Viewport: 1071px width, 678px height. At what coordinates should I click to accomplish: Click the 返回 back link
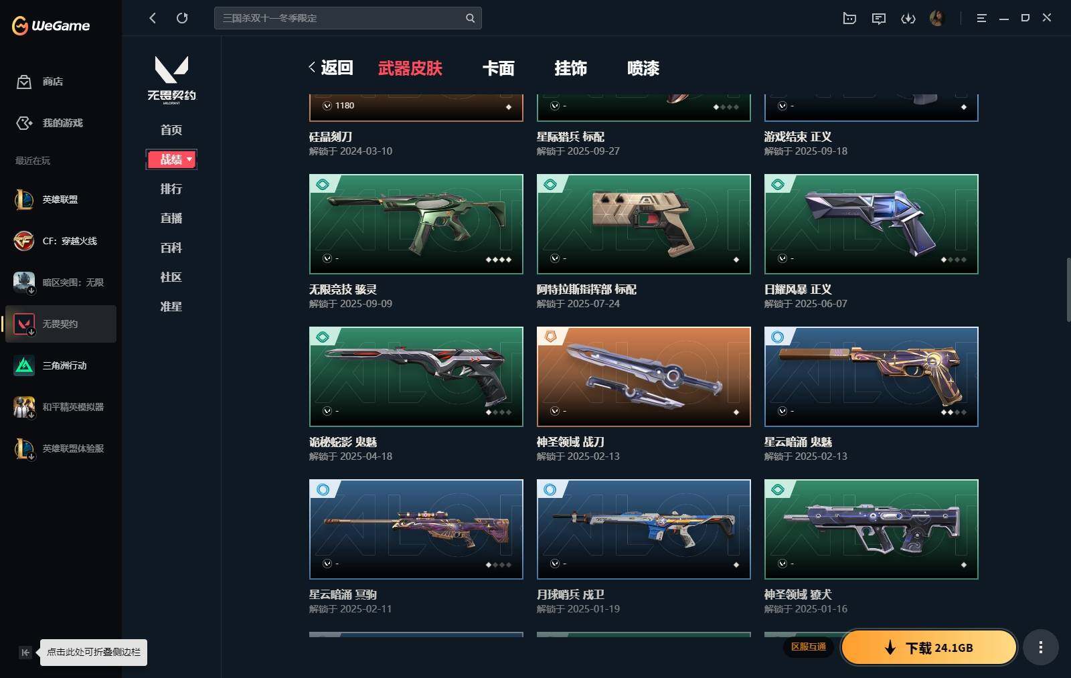coord(331,68)
